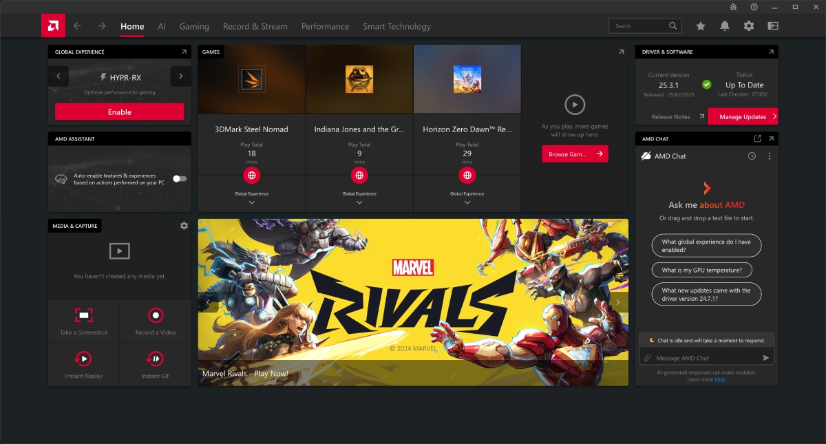Show next banner slide
Image resolution: width=826 pixels, height=444 pixels.
click(x=618, y=302)
